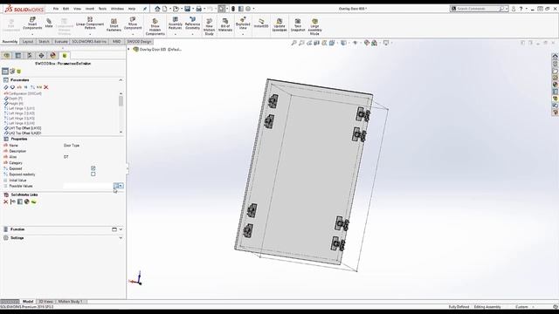Click Update Speedpak
The width and height of the screenshot is (559, 314).
(279, 25)
